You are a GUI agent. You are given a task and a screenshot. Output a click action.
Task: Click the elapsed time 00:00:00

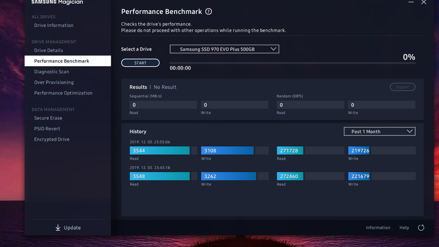(180, 68)
